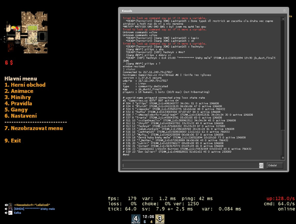Click the Exit menu option

click(x=13, y=140)
